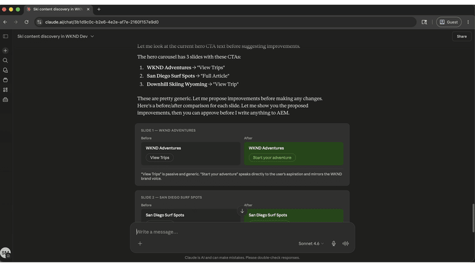Image resolution: width=475 pixels, height=267 pixels.
Task: Start a new chat with plus icon
Action: tap(6, 51)
